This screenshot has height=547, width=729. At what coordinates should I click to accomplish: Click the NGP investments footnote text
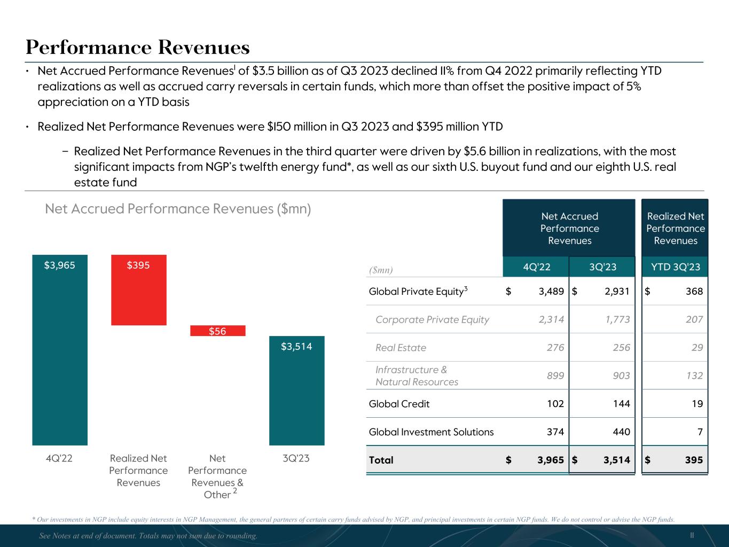click(353, 519)
